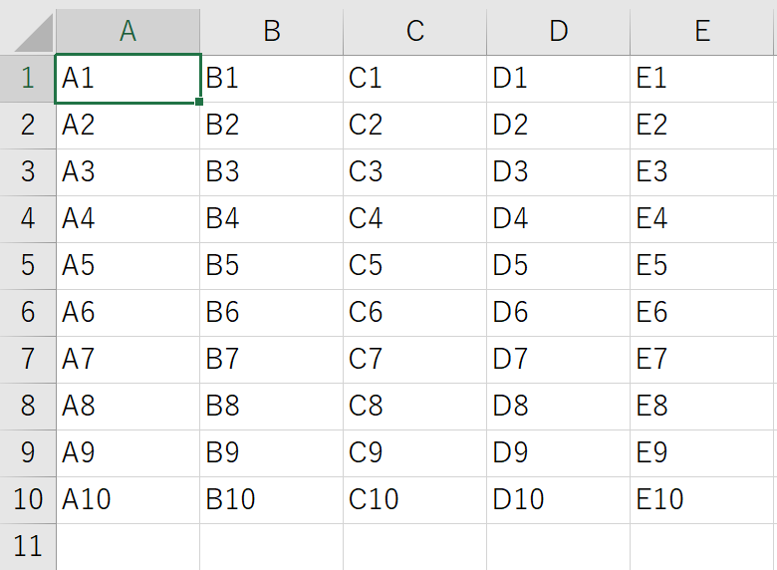Select column D header
This screenshot has width=777, height=570.
click(x=558, y=31)
